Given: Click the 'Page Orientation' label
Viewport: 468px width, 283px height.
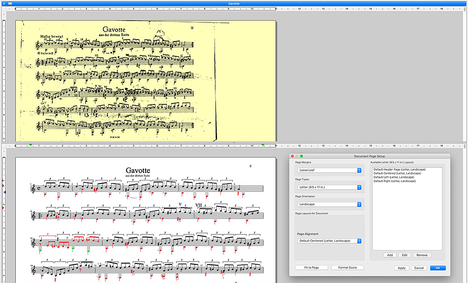Looking at the screenshot, I should pyautogui.click(x=305, y=196).
